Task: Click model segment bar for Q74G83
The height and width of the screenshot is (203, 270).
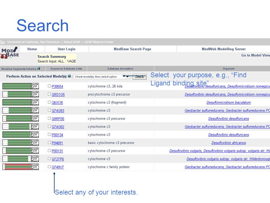Action: pyautogui.click(x=21, y=110)
